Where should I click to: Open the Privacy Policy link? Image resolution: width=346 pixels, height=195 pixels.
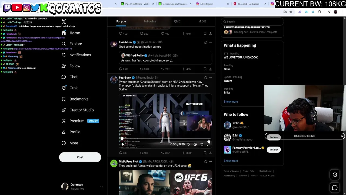pos(249,171)
